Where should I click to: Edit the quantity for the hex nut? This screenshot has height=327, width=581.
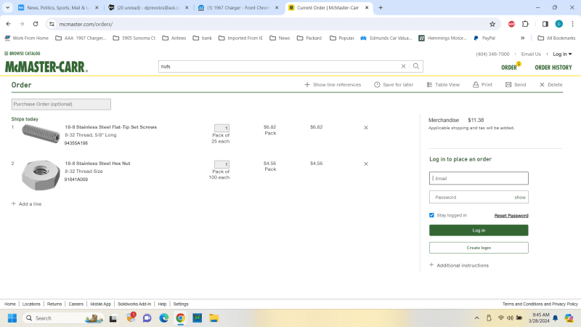(222, 164)
